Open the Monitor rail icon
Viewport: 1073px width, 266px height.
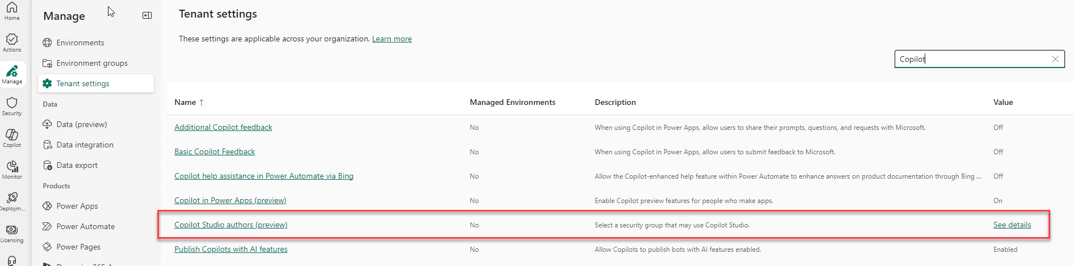tap(12, 170)
